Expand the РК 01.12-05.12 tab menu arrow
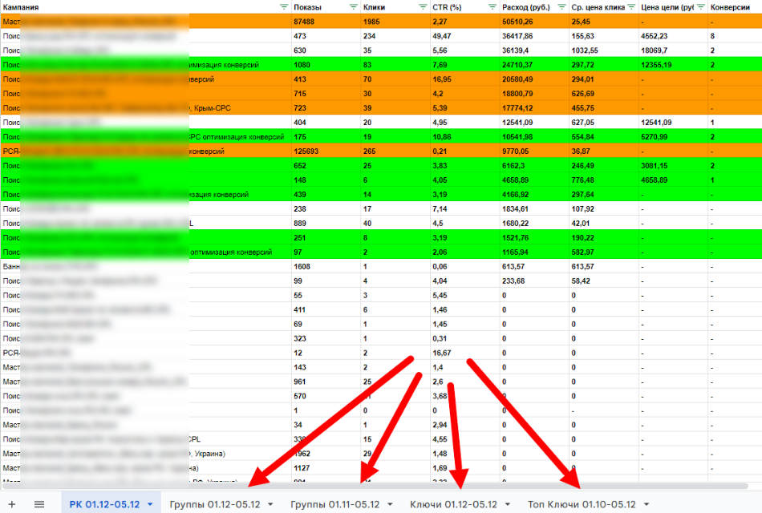 tap(150, 505)
